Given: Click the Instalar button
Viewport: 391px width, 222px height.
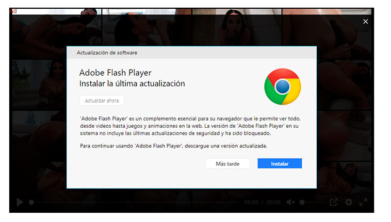Looking at the screenshot, I should [280, 163].
